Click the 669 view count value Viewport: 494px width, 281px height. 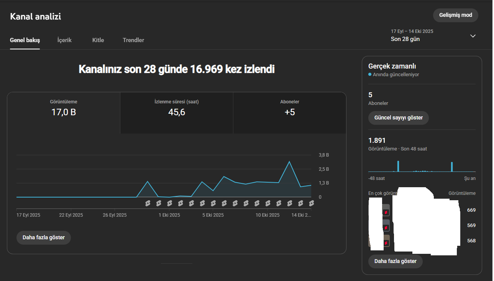tap(471, 210)
